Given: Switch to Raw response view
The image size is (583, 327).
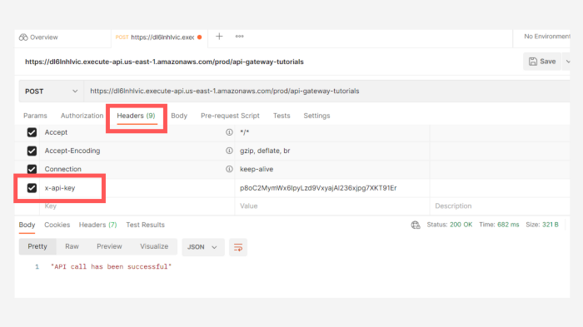Looking at the screenshot, I should [72, 246].
